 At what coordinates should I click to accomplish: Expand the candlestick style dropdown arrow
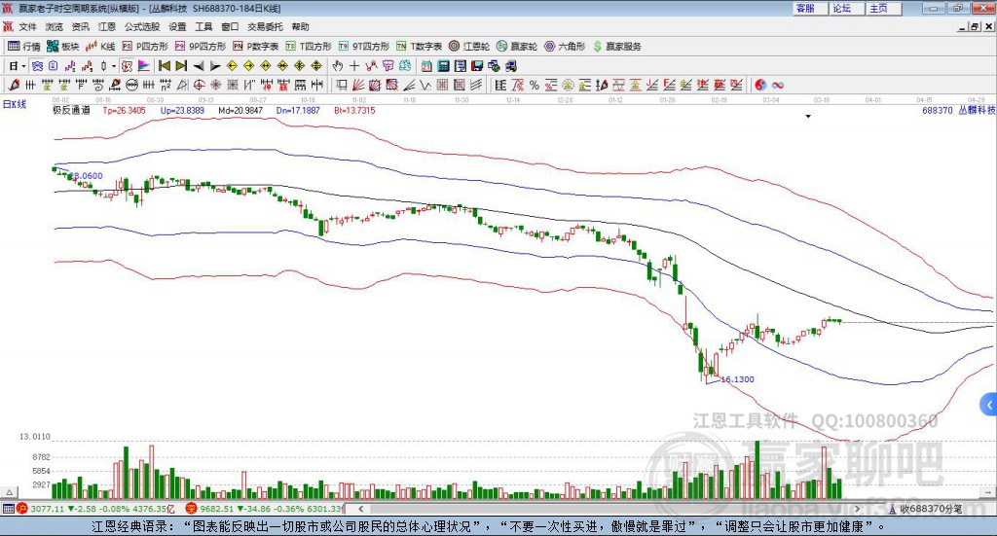coord(114,66)
